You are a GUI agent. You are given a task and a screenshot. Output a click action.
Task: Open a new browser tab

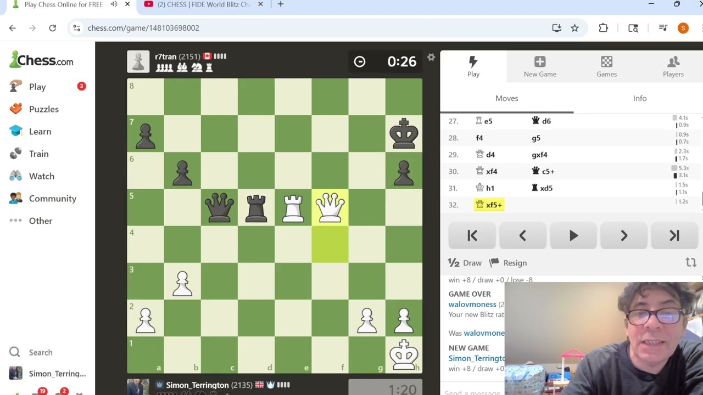(281, 4)
